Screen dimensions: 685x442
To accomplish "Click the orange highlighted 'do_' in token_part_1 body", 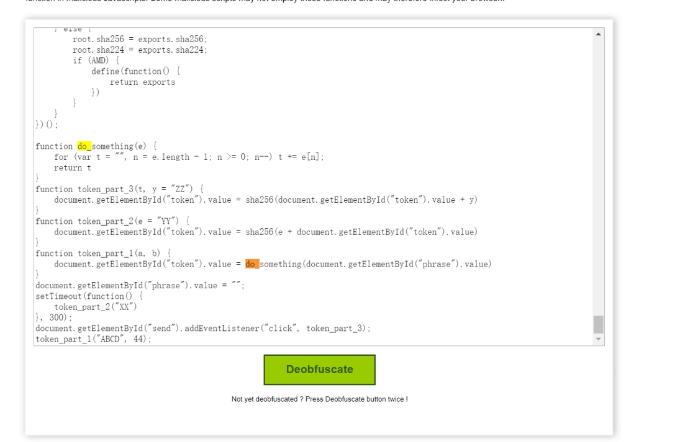I will (252, 264).
